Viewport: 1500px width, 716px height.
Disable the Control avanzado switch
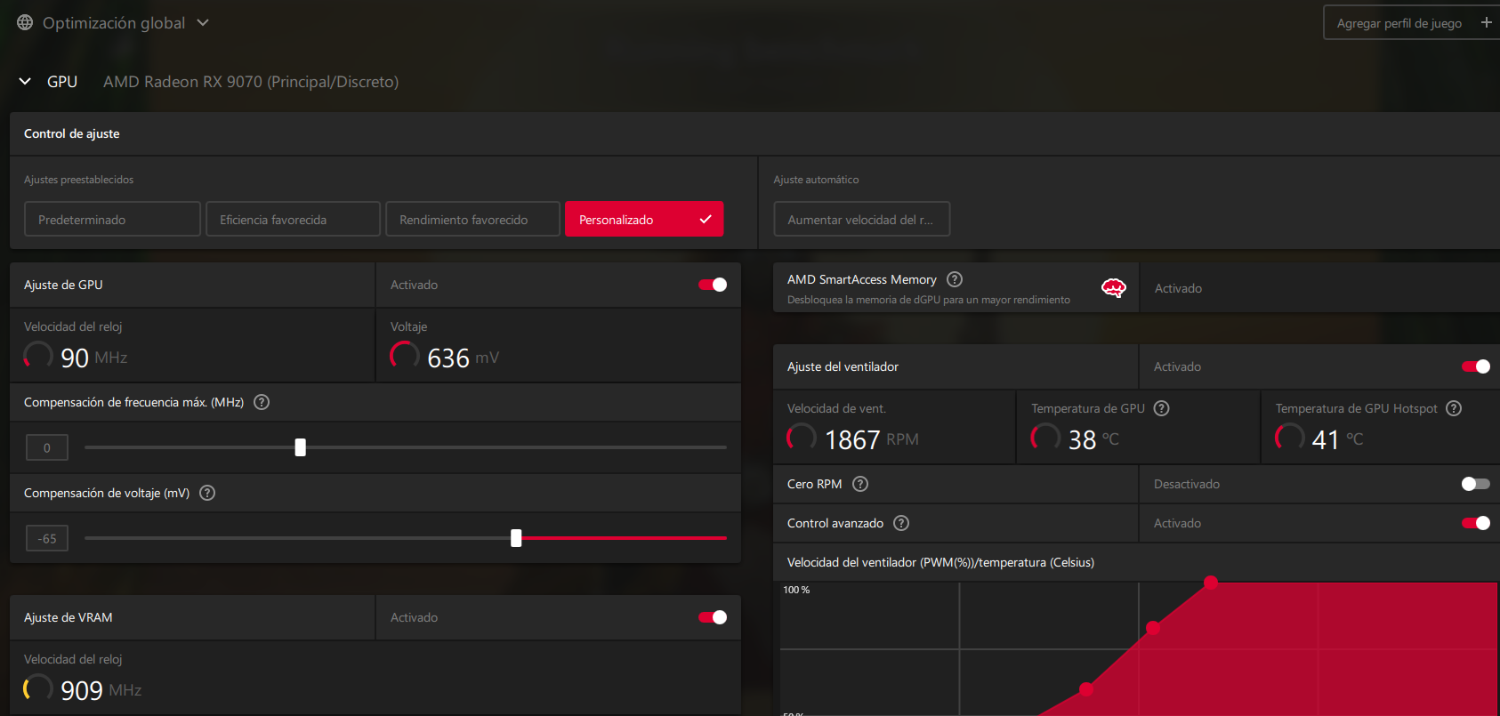[x=1476, y=523]
